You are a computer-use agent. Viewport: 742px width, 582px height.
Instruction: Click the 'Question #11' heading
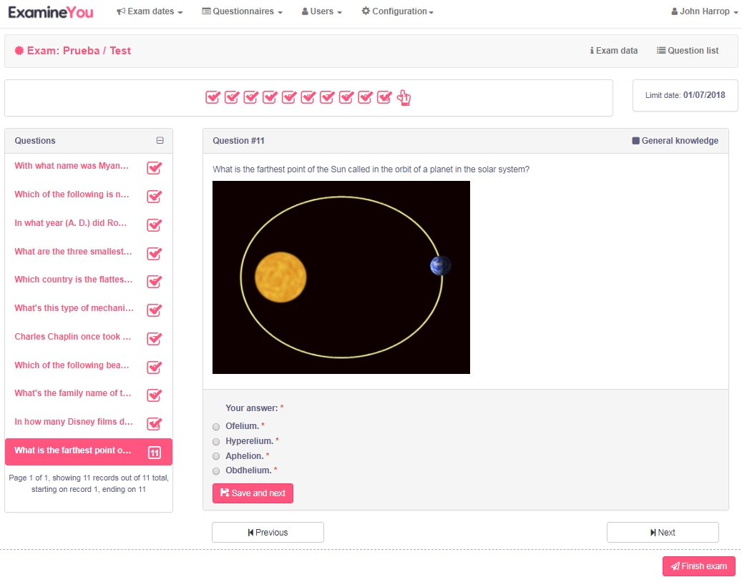point(238,140)
